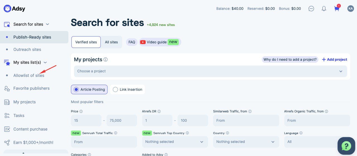Screen dimensions: 357x156
Task: Select the Link Insertion radio button
Action: coord(115,89)
